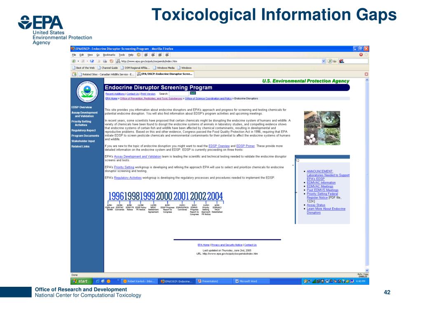Open DSM Regional Affilia... bookmark
This screenshot has height=316, width=422.
pos(135,68)
